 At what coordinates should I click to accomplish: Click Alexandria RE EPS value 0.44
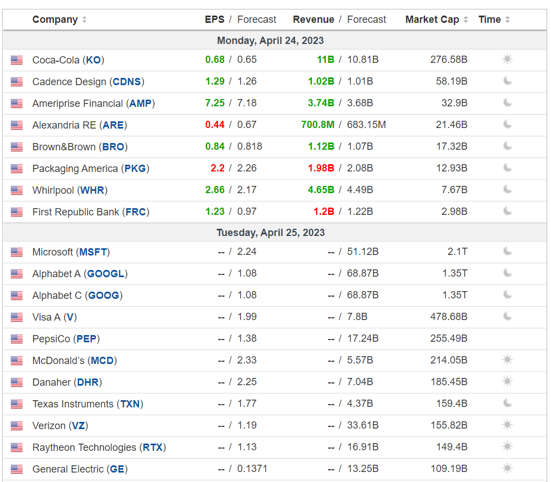(214, 125)
